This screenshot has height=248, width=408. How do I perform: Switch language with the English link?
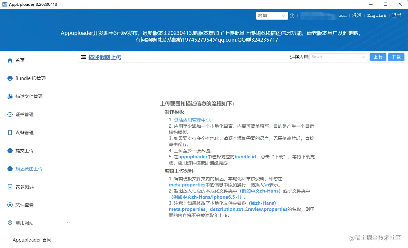pos(377,15)
